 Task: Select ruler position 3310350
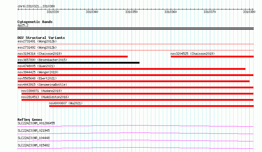131,12
